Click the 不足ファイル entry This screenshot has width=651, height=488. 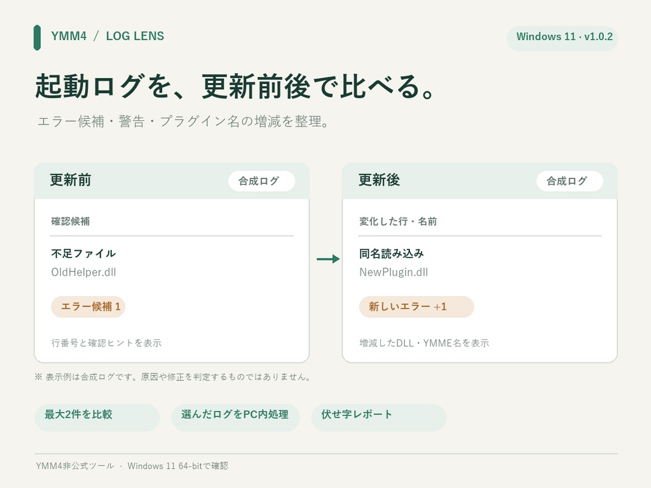click(x=83, y=254)
